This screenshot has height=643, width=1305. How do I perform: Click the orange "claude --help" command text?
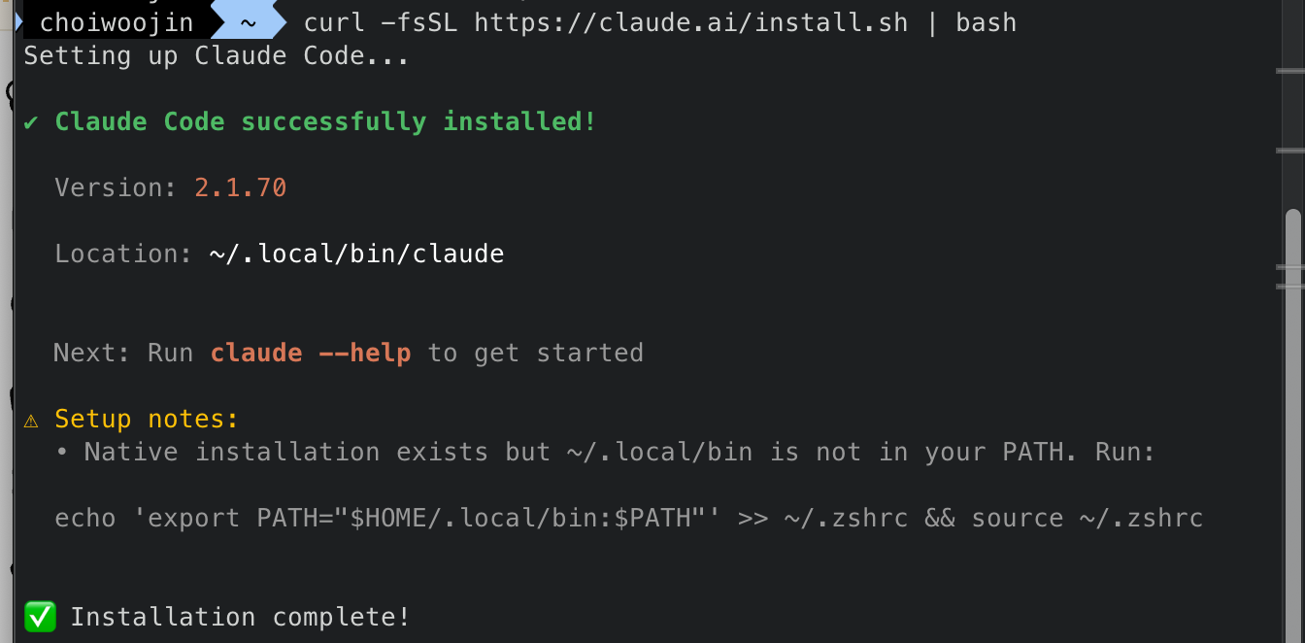[311, 353]
